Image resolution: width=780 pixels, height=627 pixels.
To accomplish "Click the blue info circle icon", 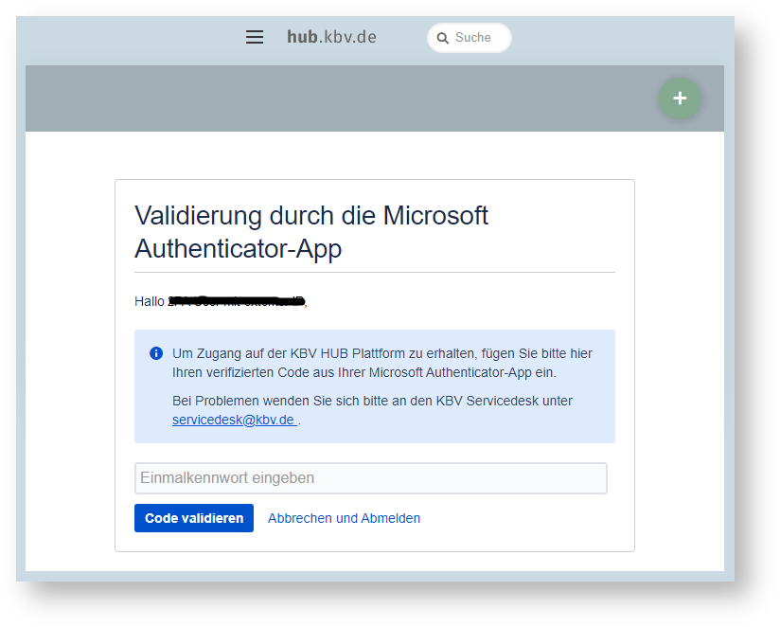I will (x=156, y=353).
